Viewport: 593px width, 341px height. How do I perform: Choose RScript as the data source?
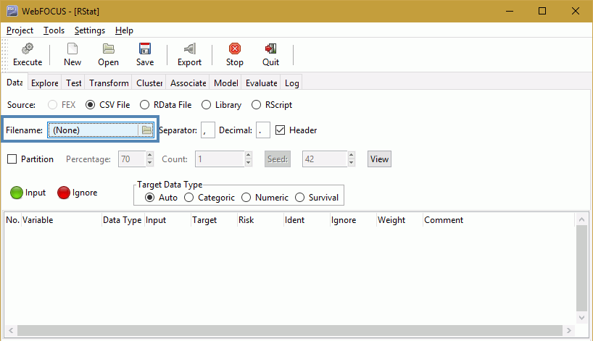pyautogui.click(x=256, y=104)
